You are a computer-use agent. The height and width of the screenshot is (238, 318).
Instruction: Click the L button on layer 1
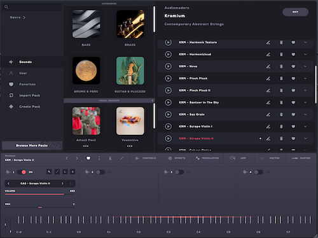(65, 172)
